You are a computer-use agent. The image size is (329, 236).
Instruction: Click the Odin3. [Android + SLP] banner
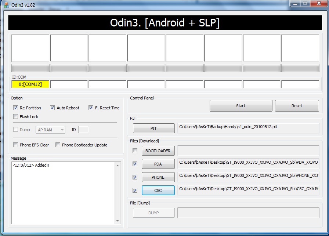pos(165,23)
